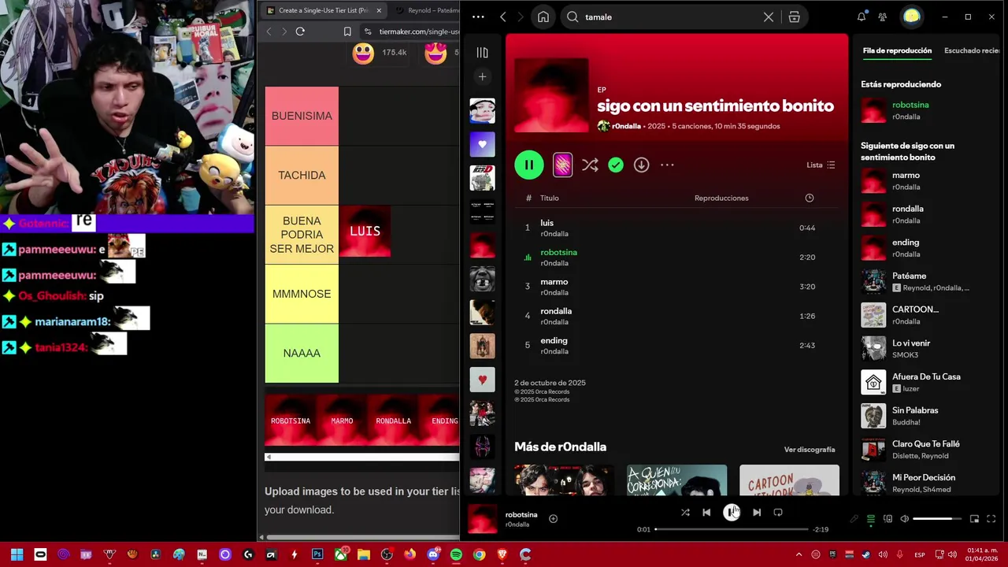Download the EP with the download icon
Screen dimensions: 1008x567
(642, 165)
